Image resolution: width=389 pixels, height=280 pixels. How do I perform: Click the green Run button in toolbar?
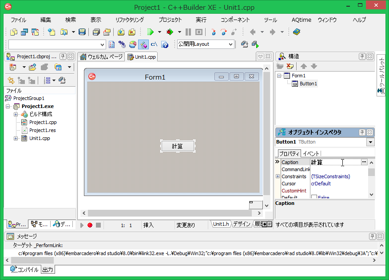tap(150, 32)
